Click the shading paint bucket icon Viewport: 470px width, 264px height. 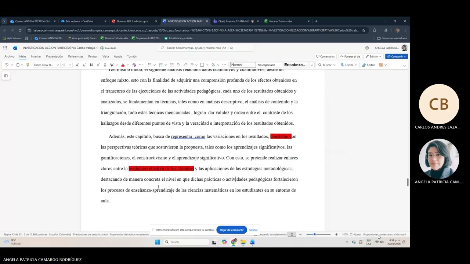tap(213, 65)
